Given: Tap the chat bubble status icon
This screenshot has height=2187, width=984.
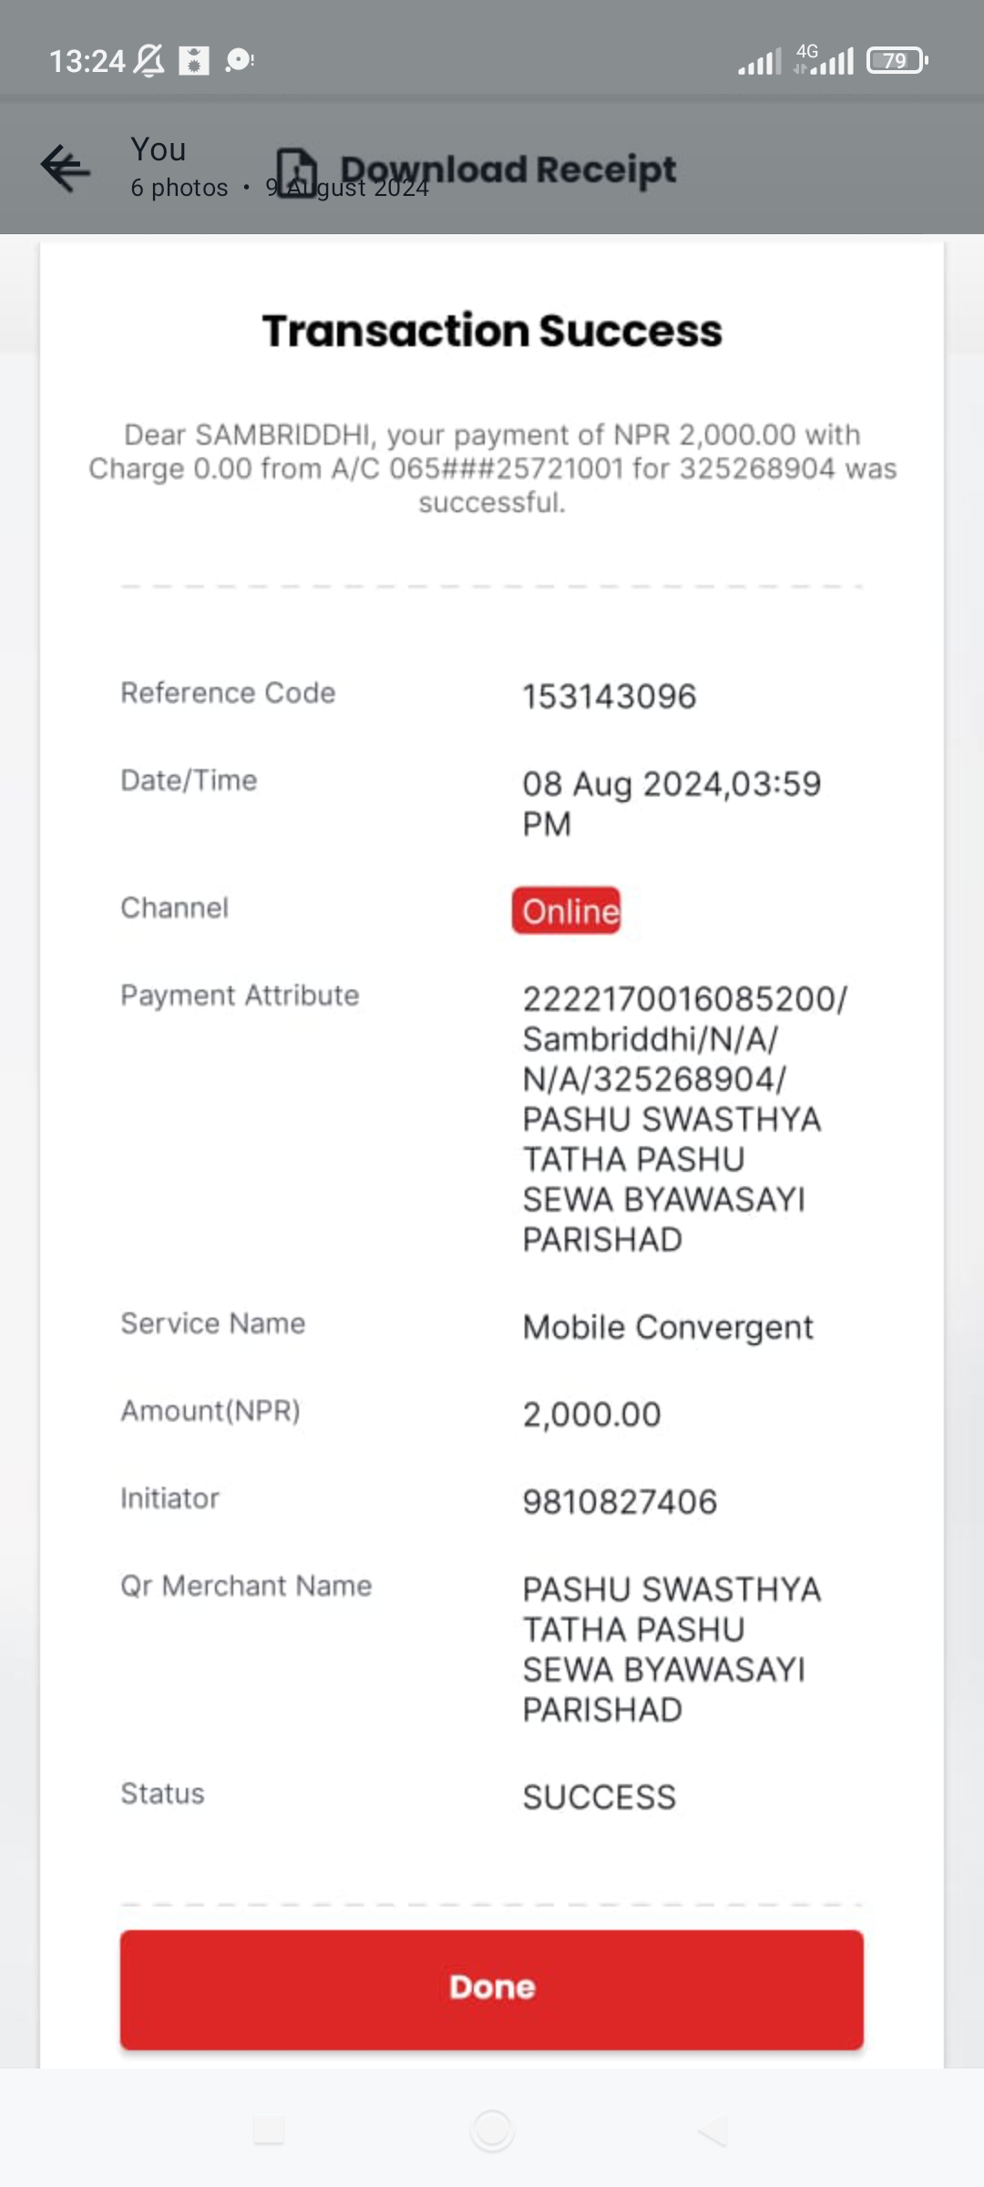Looking at the screenshot, I should coord(240,60).
